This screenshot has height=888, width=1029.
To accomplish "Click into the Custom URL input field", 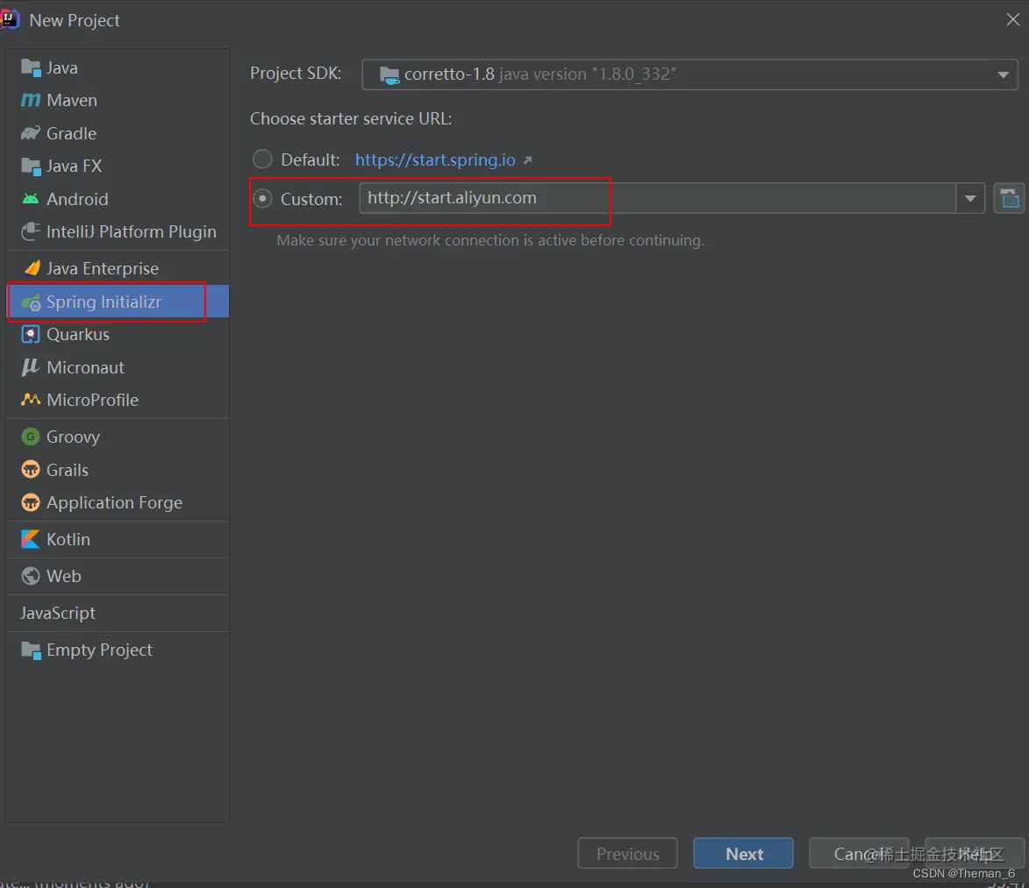I will (x=657, y=198).
